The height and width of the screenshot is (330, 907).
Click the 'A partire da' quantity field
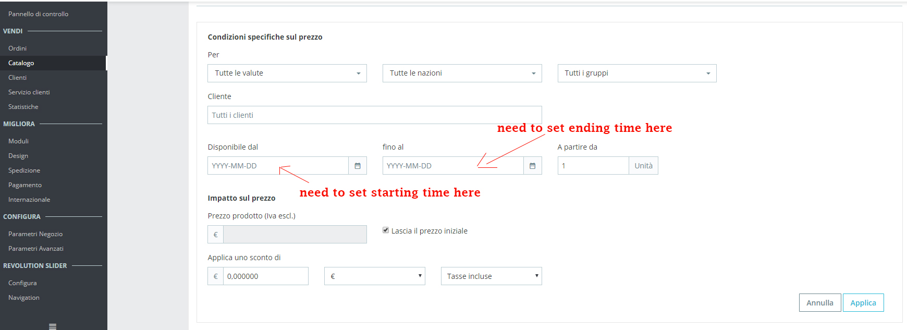(593, 166)
